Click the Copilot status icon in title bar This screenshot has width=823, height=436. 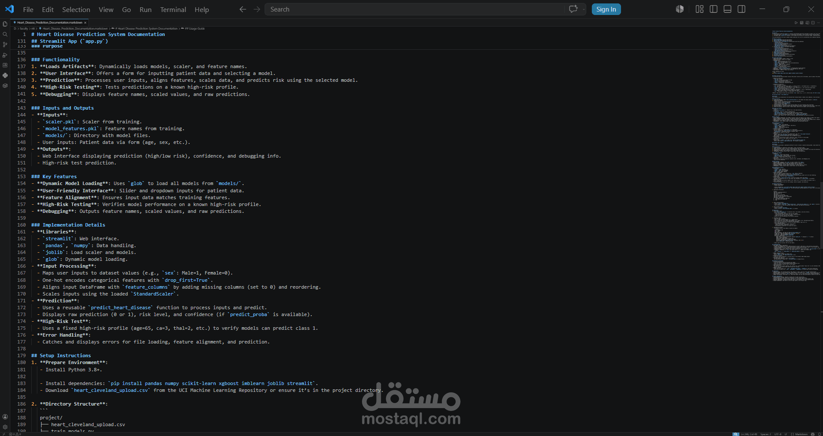point(680,9)
